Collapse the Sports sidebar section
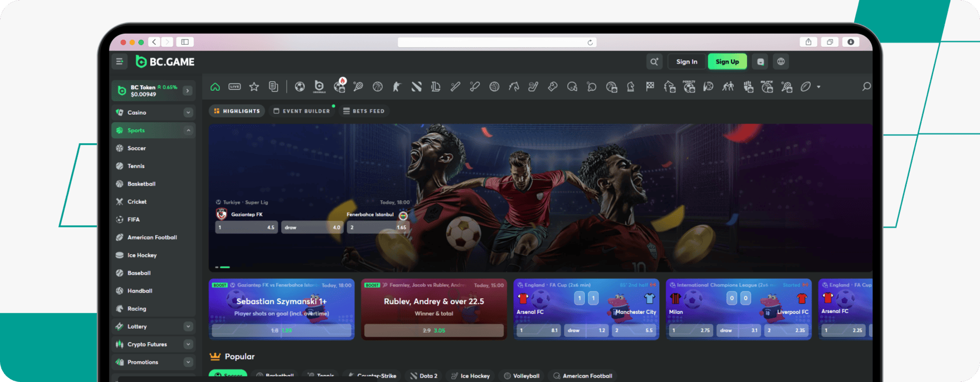 [x=188, y=131]
